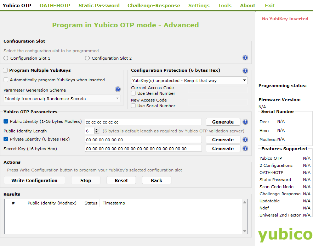This screenshot has width=313, height=246.
Task: Decrease Public Identity Length with down arrow
Action: 97,132
